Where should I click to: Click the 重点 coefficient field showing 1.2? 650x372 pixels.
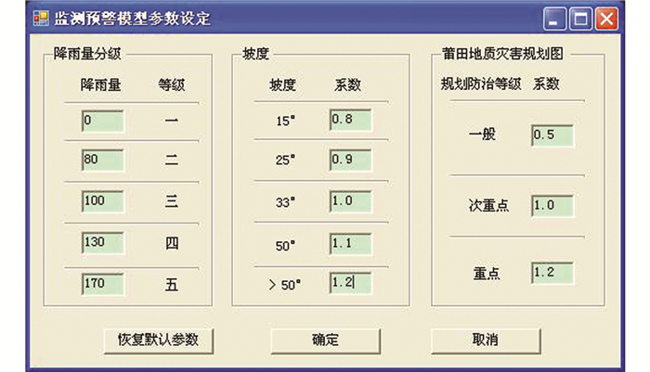click(x=552, y=273)
